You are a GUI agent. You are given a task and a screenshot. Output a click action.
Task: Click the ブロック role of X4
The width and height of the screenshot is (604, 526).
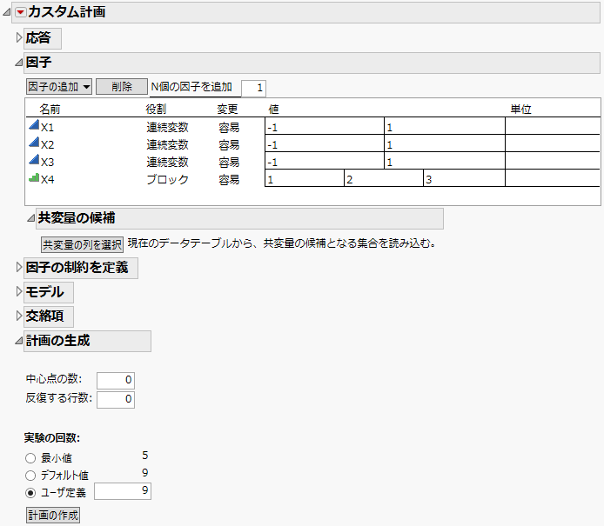pyautogui.click(x=168, y=179)
